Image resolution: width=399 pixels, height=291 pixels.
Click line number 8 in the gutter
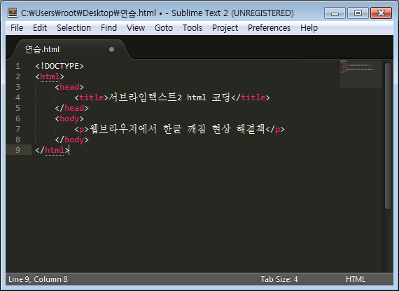point(17,140)
